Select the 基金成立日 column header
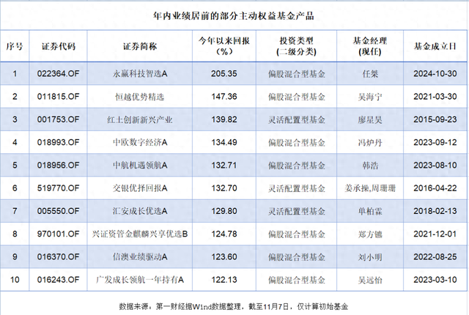Screen dimensions: 469x315 point(435,46)
